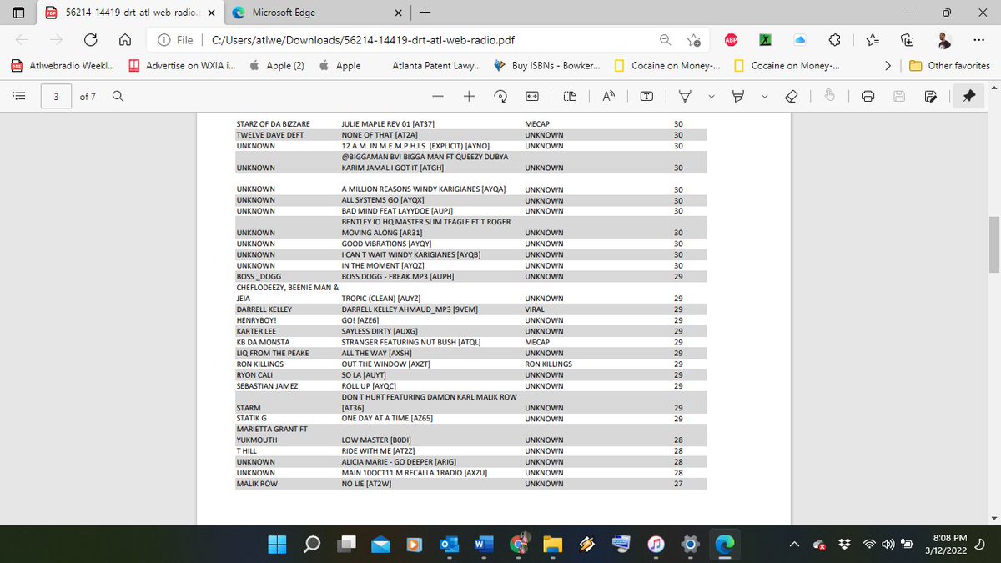Select the Draw pen tool
The width and height of the screenshot is (1001, 563).
tap(685, 97)
